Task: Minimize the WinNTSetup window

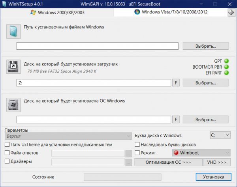Action: 201,4
